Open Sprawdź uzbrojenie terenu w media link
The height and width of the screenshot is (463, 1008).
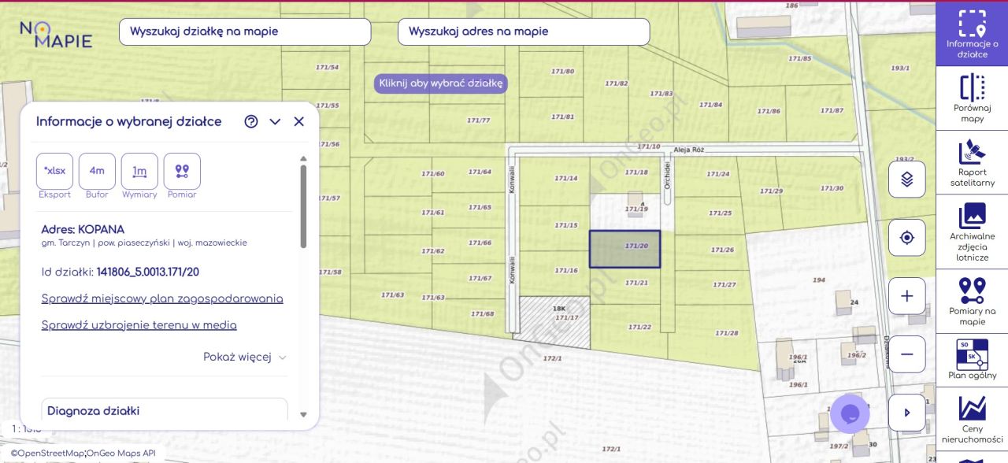(139, 324)
